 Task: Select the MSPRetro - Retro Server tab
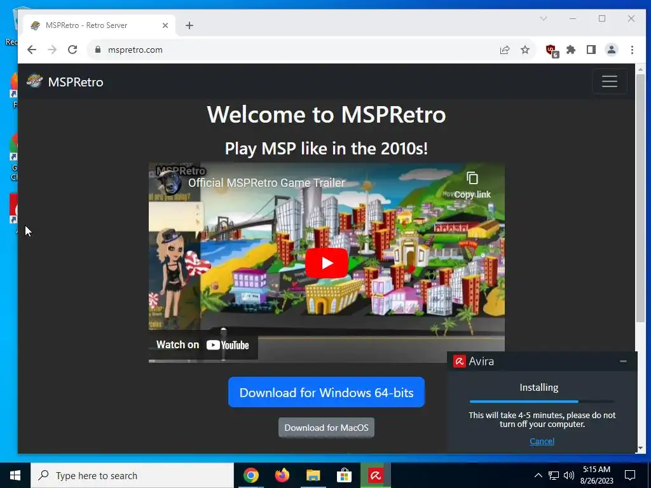tap(99, 25)
